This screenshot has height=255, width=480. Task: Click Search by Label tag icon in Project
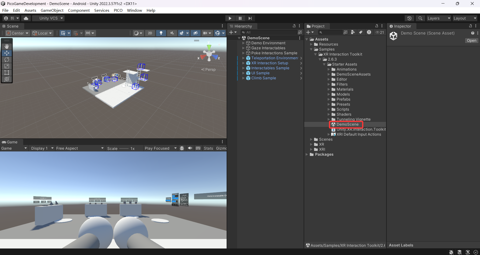361,32
